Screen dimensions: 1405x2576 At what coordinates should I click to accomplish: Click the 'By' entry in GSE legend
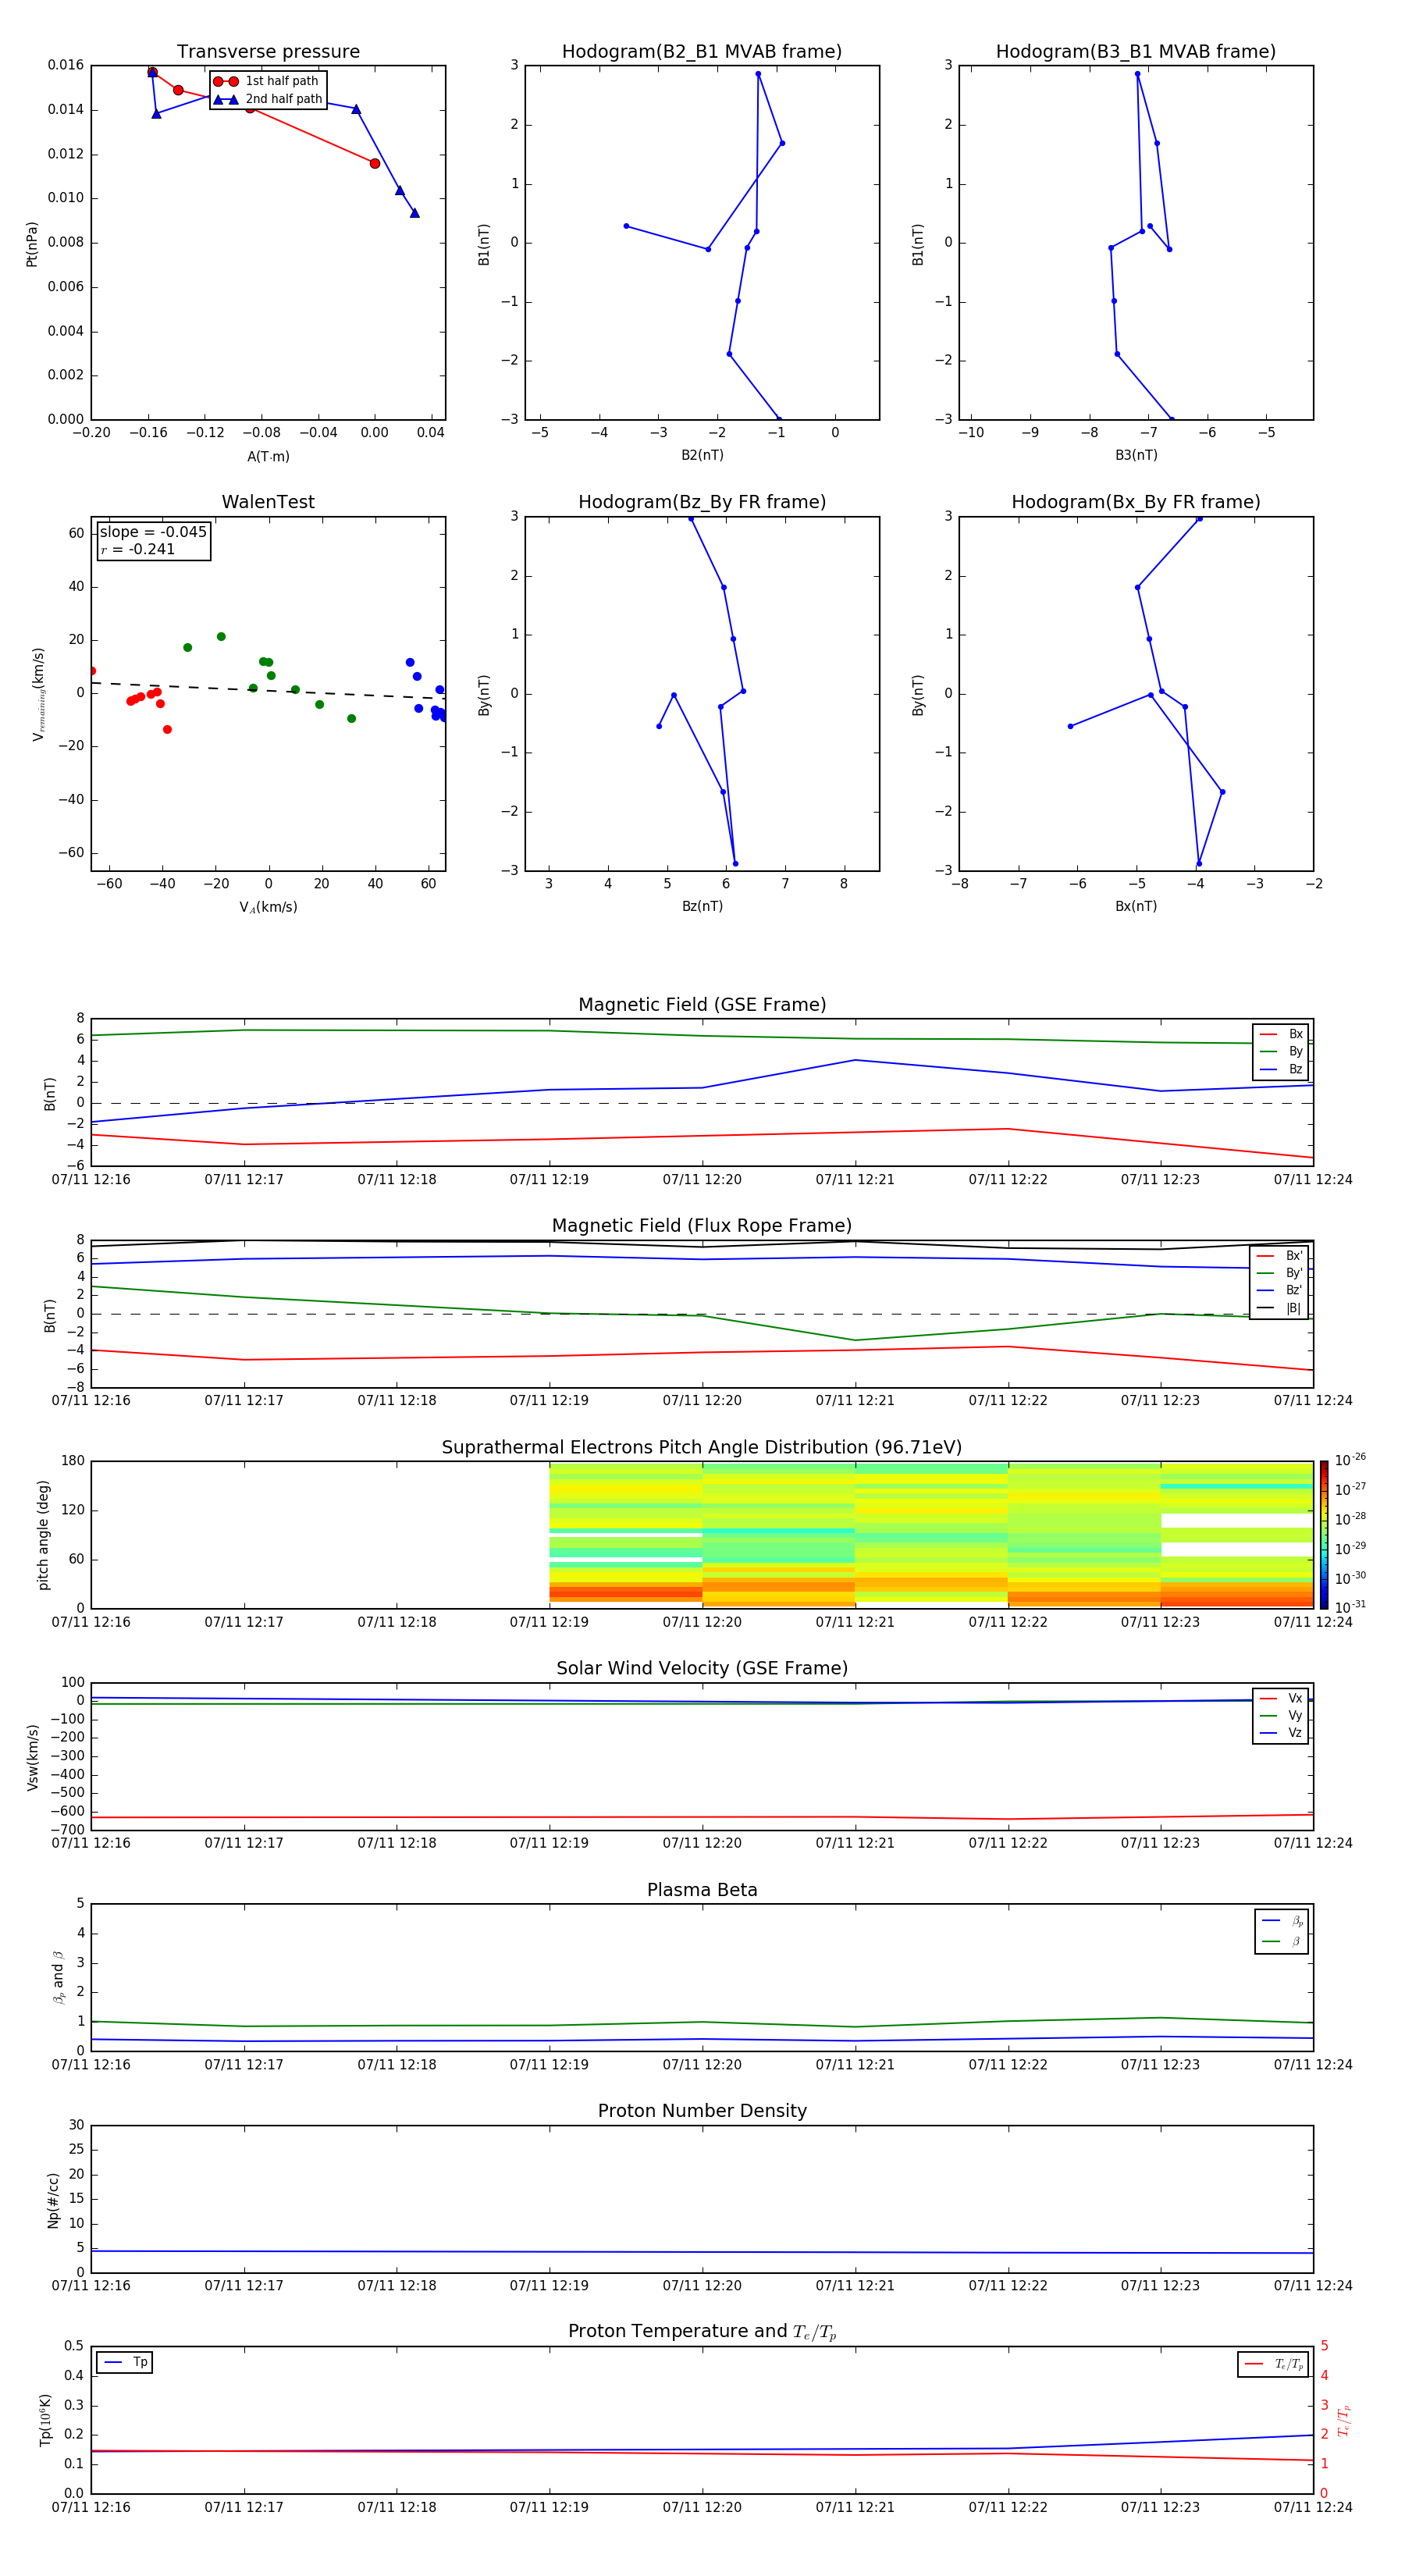click(x=1282, y=1052)
